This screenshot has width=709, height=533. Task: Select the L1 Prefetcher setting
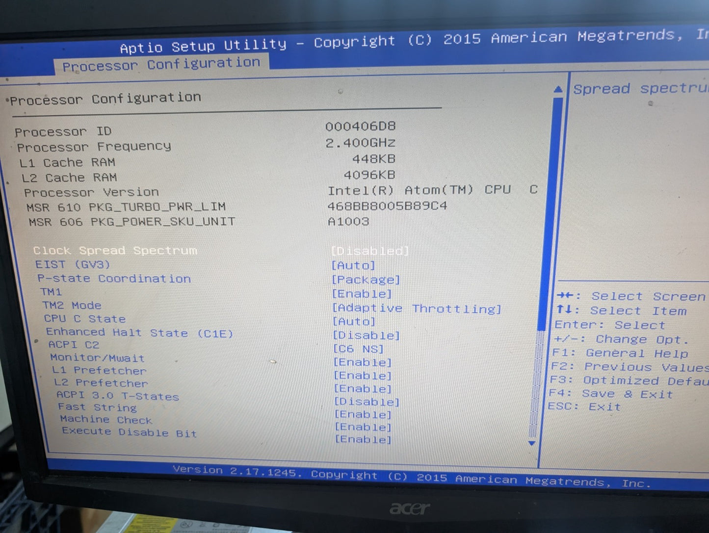[x=99, y=371]
